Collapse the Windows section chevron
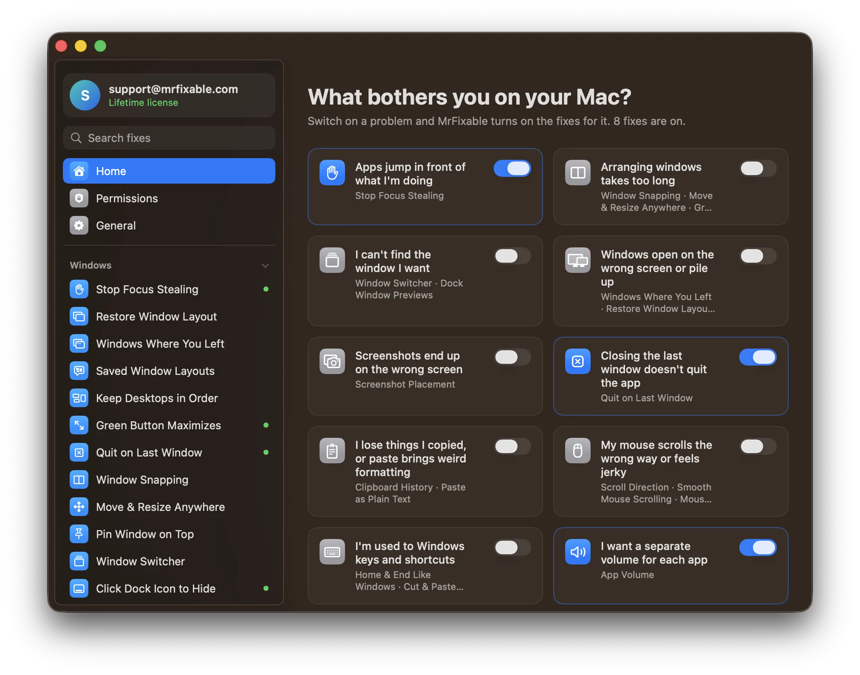860x675 pixels. (x=266, y=266)
